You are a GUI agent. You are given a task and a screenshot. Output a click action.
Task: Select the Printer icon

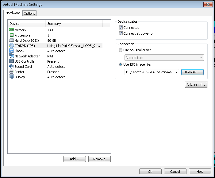click(12, 72)
